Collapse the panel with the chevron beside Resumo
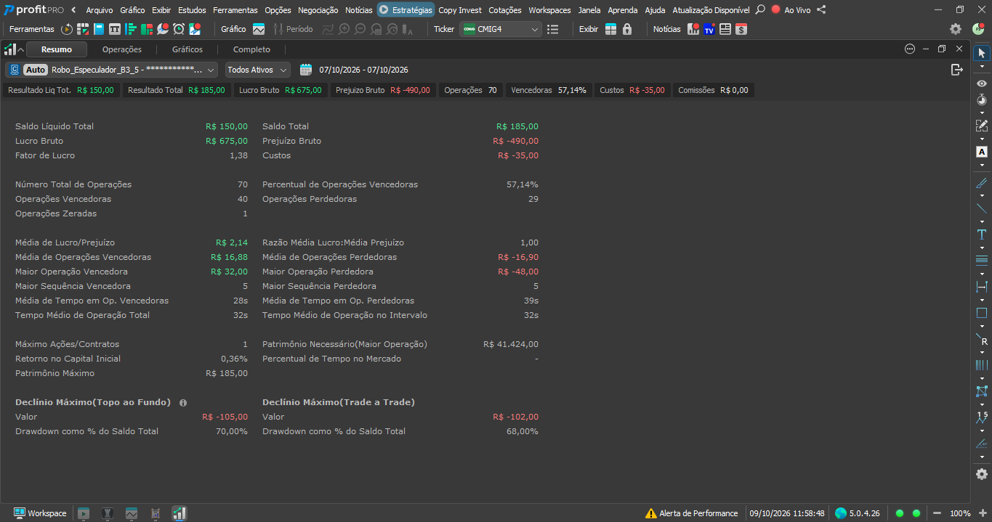Viewport: 992px width, 522px height. pyautogui.click(x=20, y=49)
